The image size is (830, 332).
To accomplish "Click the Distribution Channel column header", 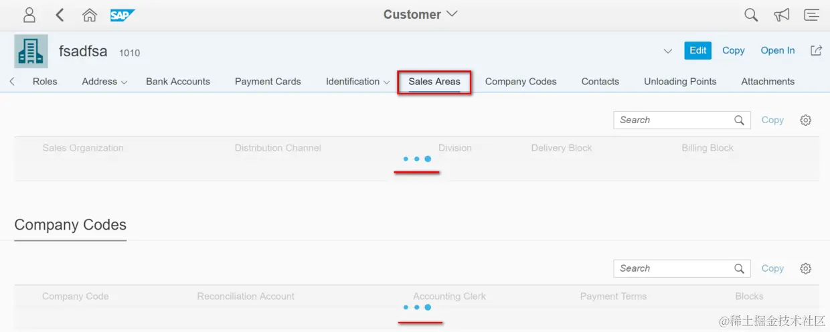I will tap(278, 148).
